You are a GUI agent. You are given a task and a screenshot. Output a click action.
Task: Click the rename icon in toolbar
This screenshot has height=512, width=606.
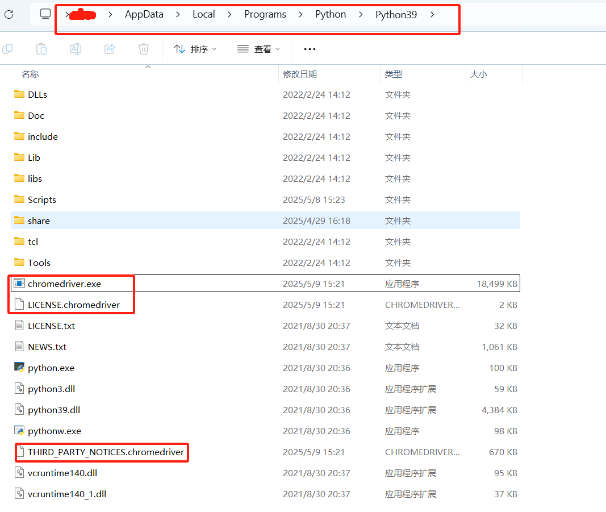(76, 49)
